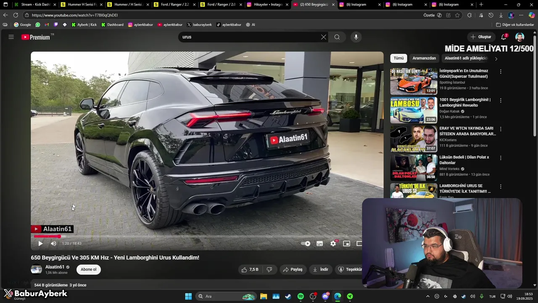Screen dimensions: 538x303
Task: Refresh the page in browser
Action: coord(16,15)
